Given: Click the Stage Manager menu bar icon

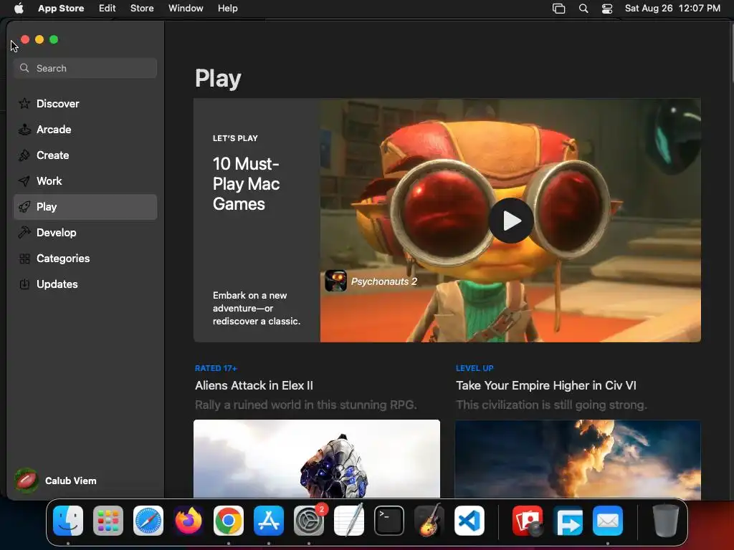Looking at the screenshot, I should click(x=559, y=9).
